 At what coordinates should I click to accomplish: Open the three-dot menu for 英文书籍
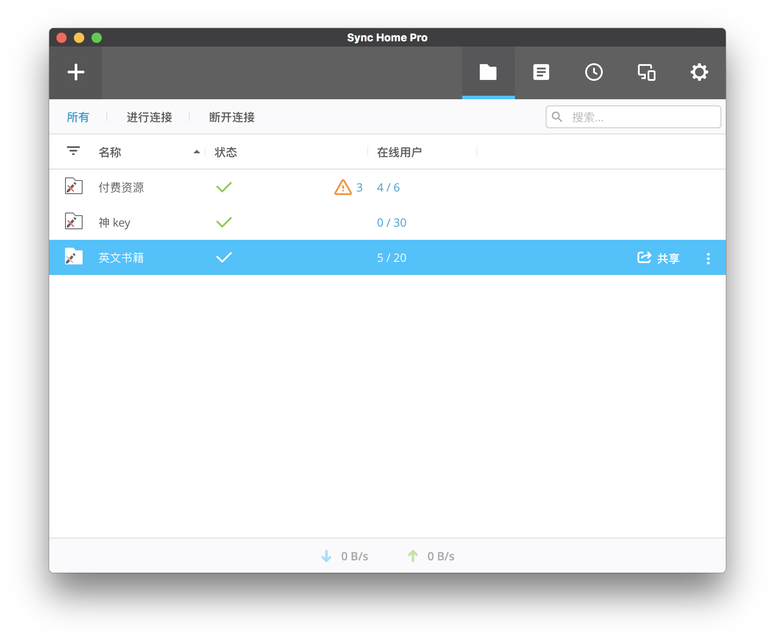click(x=708, y=258)
